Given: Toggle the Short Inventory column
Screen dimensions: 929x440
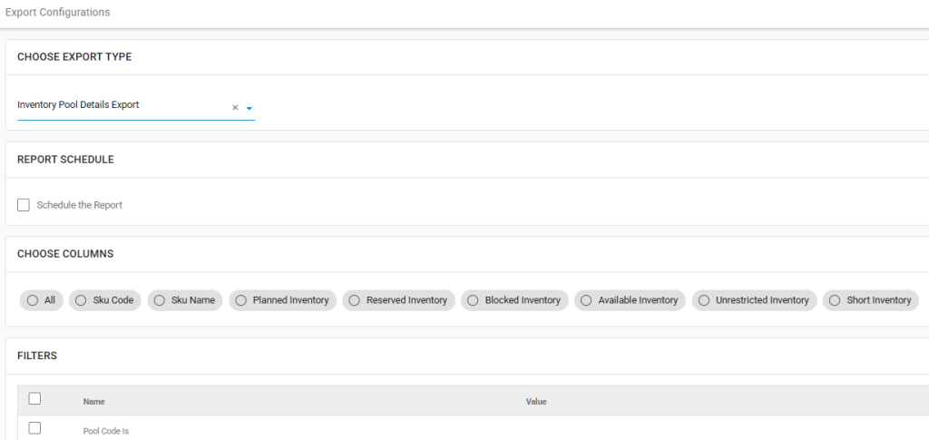Looking at the screenshot, I should click(871, 300).
